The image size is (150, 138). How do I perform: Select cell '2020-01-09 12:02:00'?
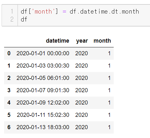[x=43, y=103]
